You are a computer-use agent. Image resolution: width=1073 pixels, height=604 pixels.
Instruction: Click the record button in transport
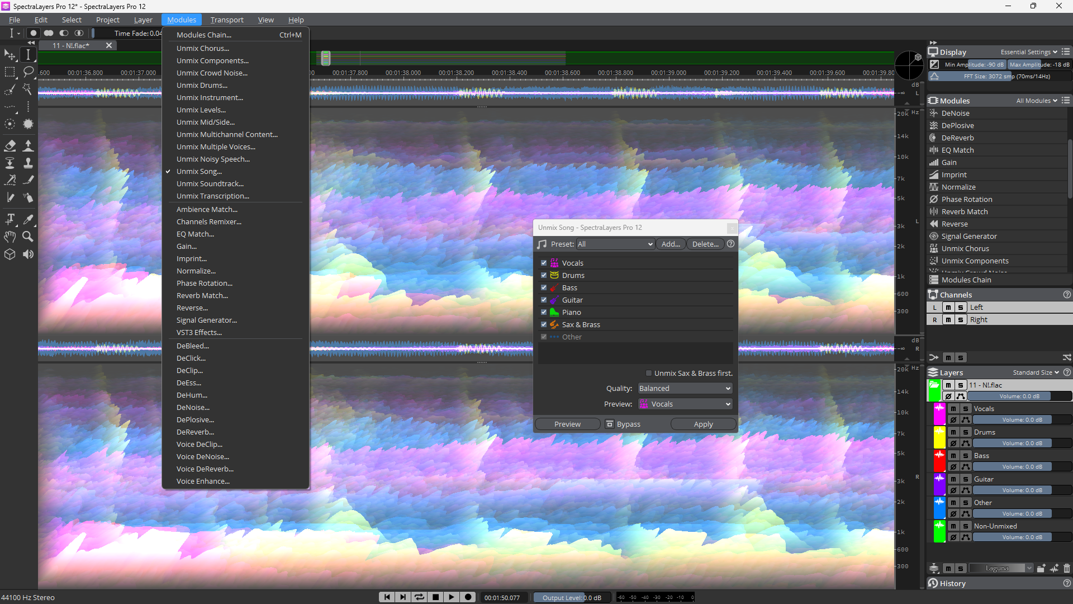(468, 597)
